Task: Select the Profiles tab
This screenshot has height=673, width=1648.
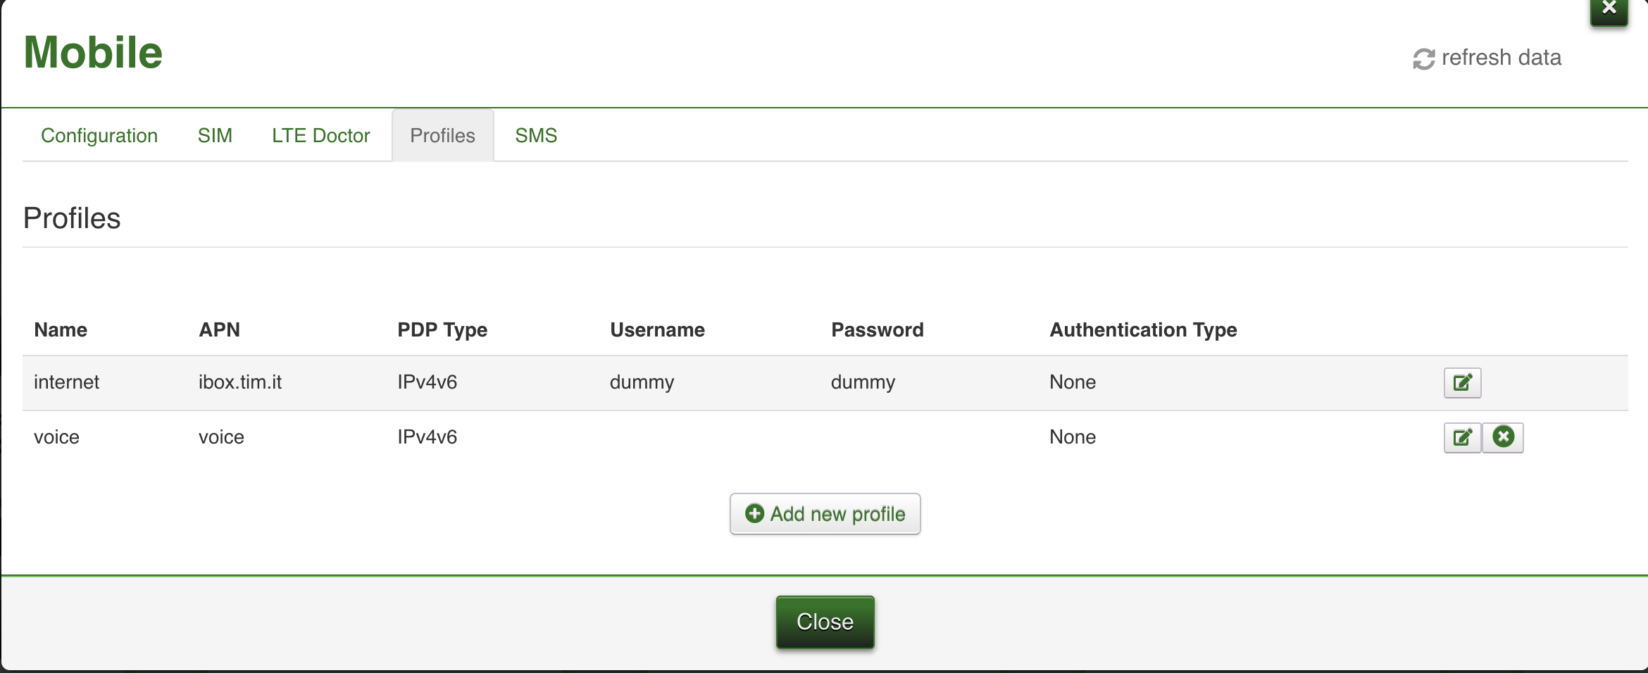Action: 442,135
